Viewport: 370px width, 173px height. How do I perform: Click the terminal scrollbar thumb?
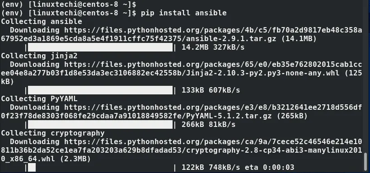366,162
